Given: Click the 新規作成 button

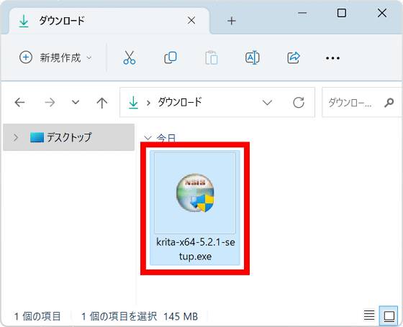Looking at the screenshot, I should [55, 57].
